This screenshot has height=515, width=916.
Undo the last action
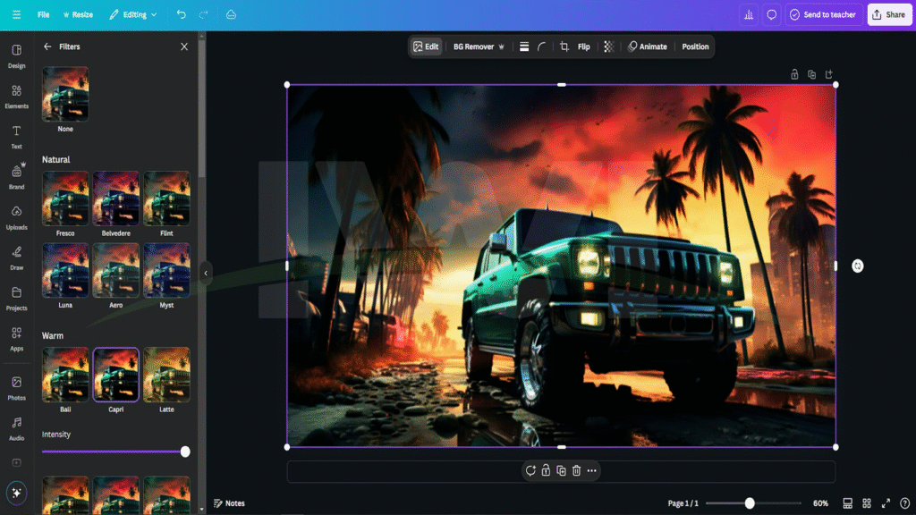181,14
